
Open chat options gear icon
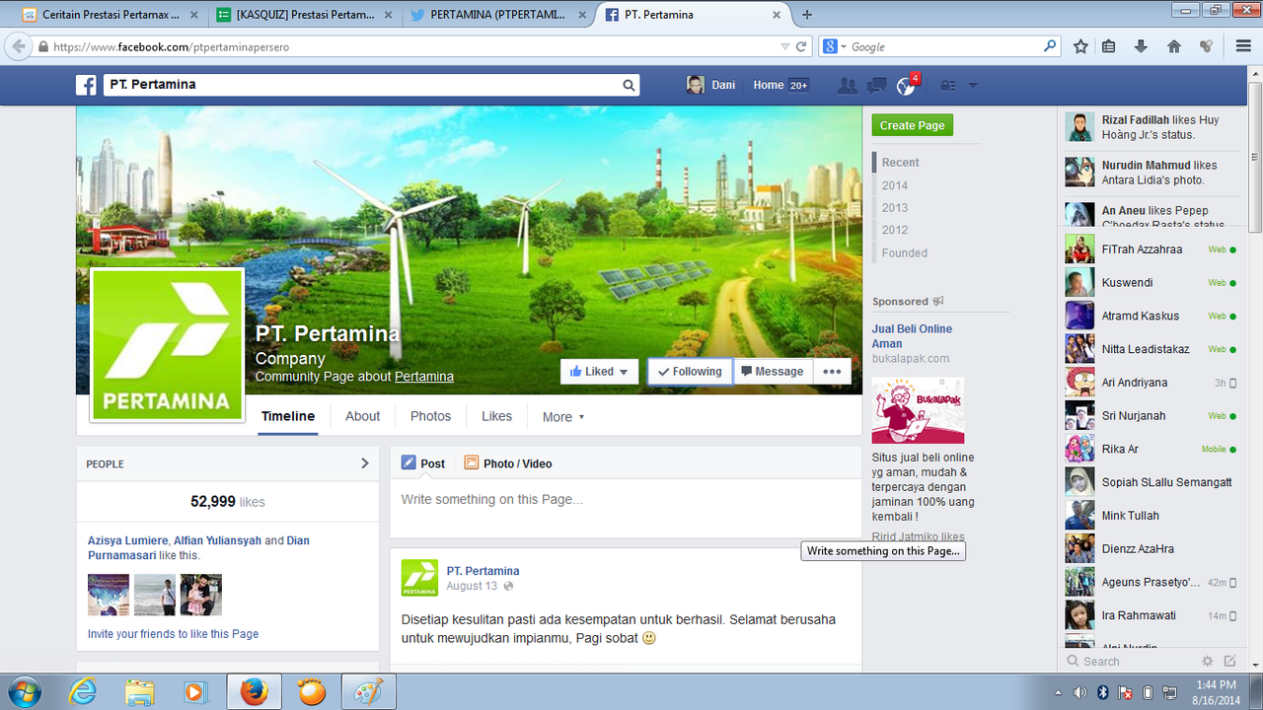click(x=1207, y=662)
